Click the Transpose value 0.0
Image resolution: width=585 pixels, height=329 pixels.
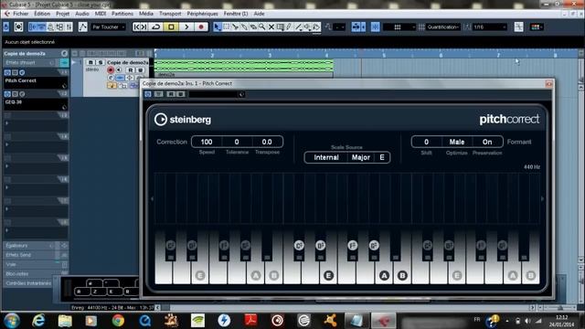[x=267, y=142]
